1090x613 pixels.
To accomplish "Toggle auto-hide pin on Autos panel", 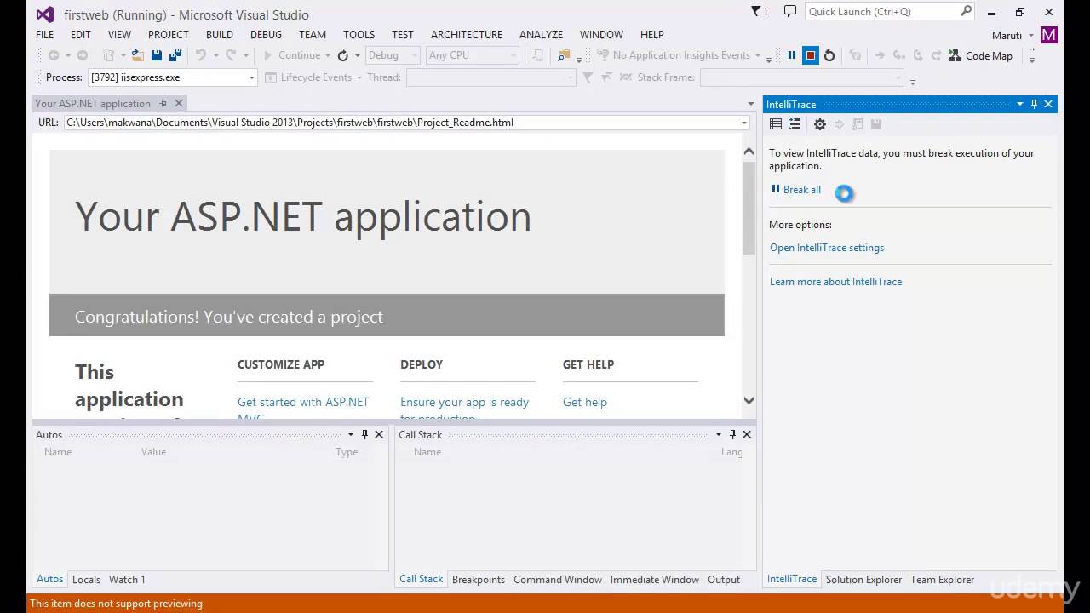I will click(364, 434).
